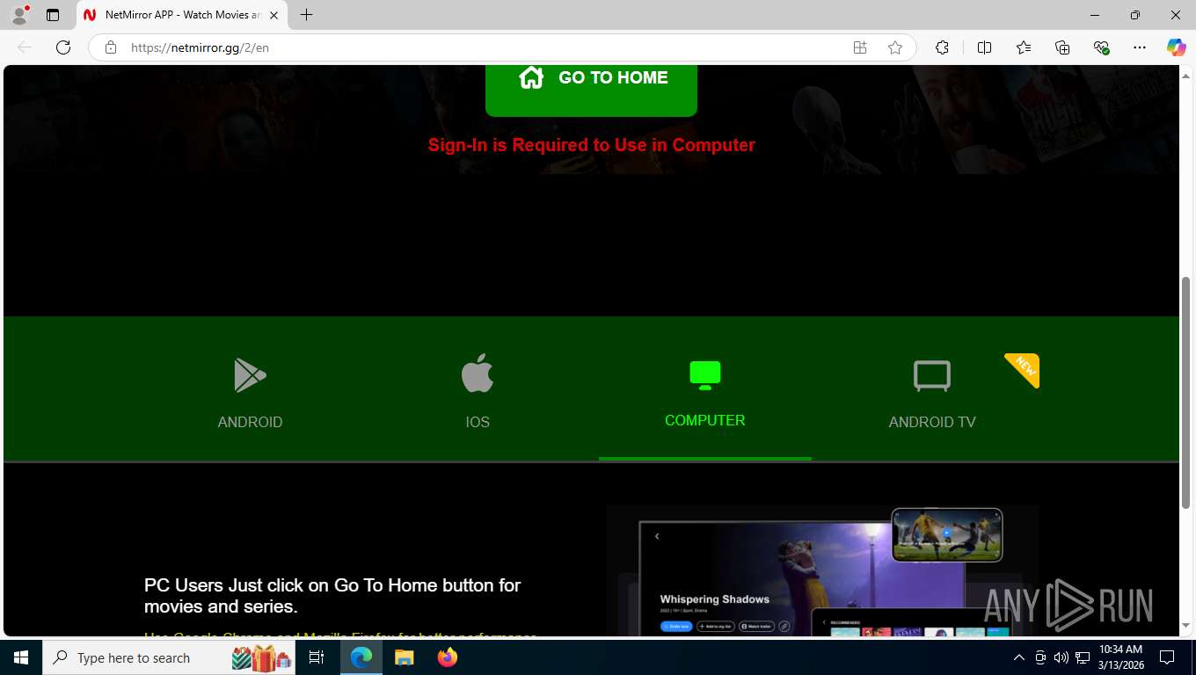Click the Google Play triangle icon
Screen dimensions: 1196x675
[x=250, y=375]
